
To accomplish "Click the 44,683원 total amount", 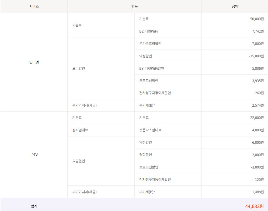I will coord(254,206).
